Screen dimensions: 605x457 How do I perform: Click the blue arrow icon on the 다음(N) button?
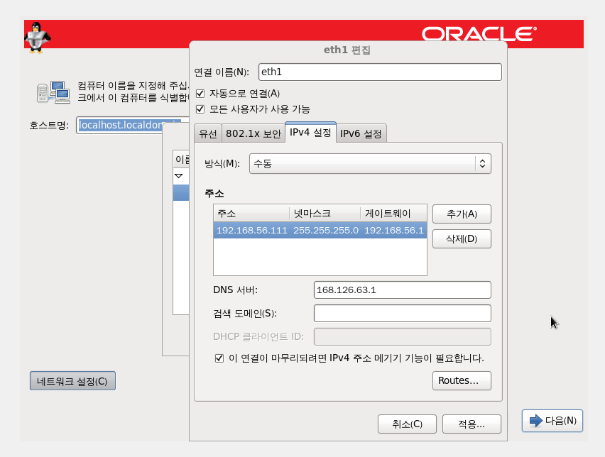coord(535,420)
